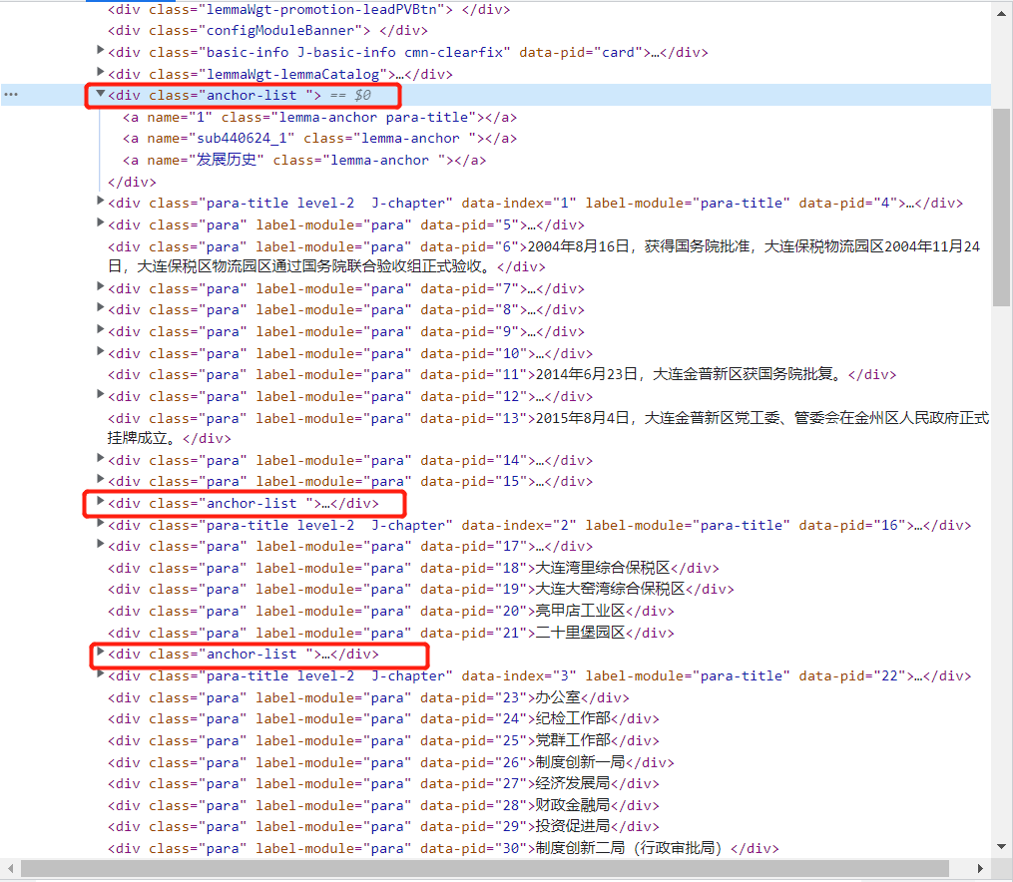Select para data-pid="11" 2014年6月23日 line
The width and height of the screenshot is (1013, 882).
pos(502,374)
